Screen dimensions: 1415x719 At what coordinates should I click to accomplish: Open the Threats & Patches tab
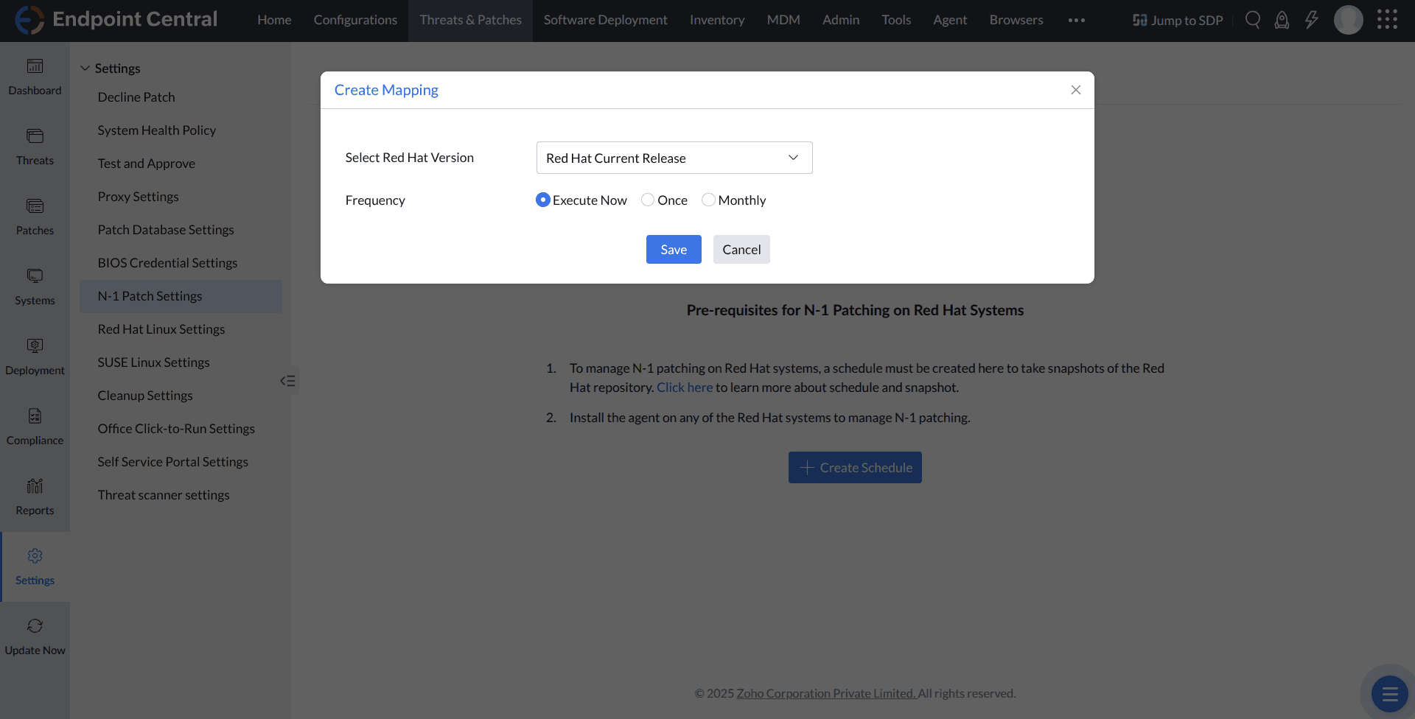(471, 20)
